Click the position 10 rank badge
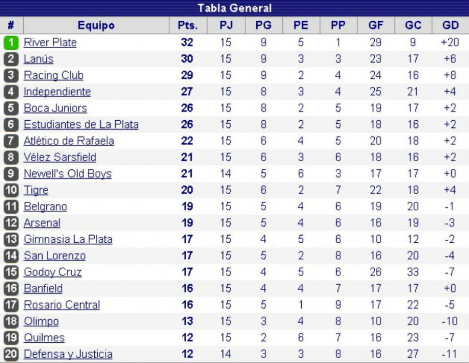 [11, 190]
